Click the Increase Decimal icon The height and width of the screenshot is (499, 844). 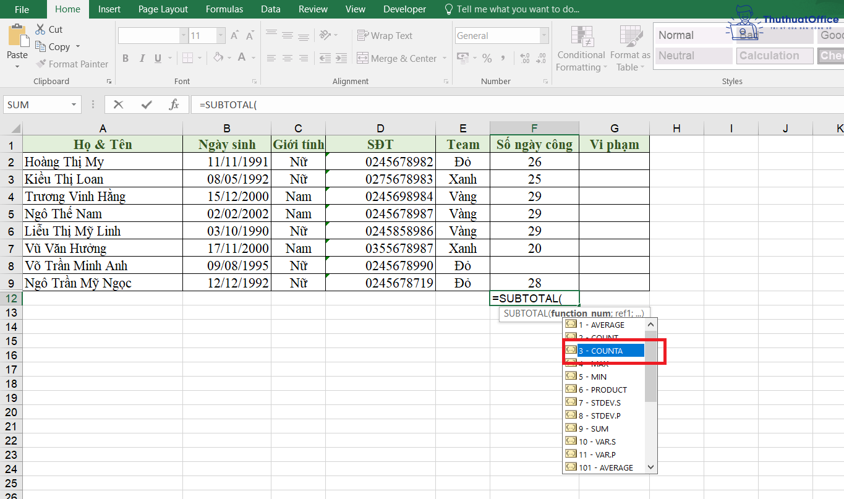524,58
